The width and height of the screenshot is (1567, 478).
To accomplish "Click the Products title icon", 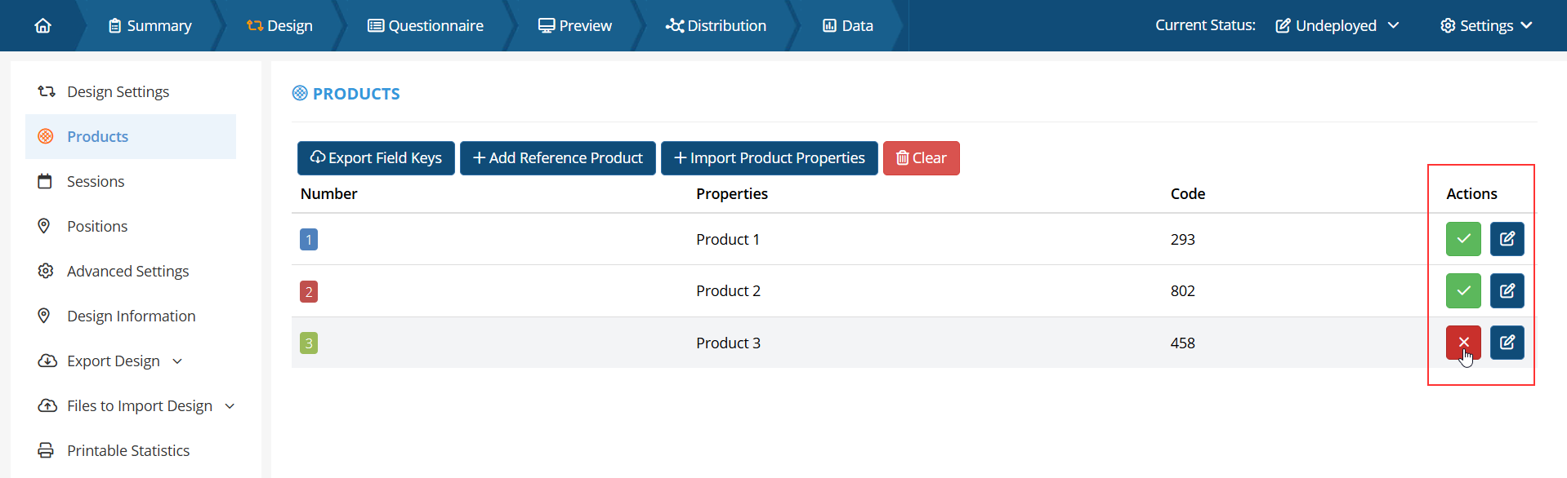I will tap(300, 94).
